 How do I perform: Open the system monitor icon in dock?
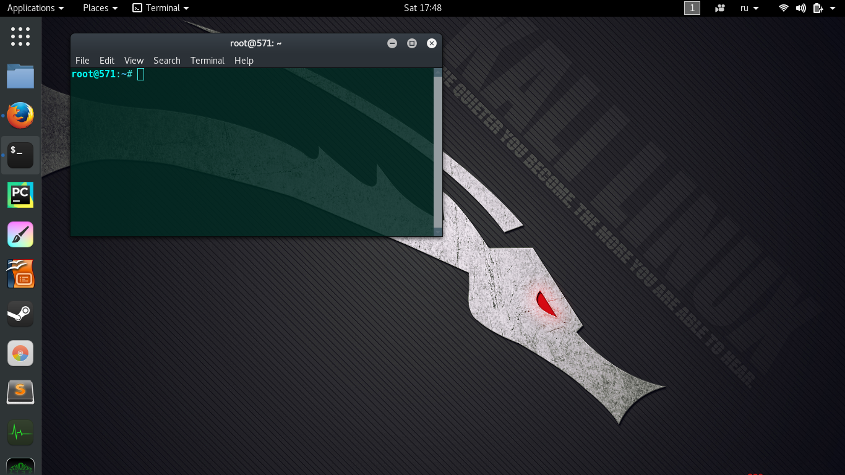20,432
